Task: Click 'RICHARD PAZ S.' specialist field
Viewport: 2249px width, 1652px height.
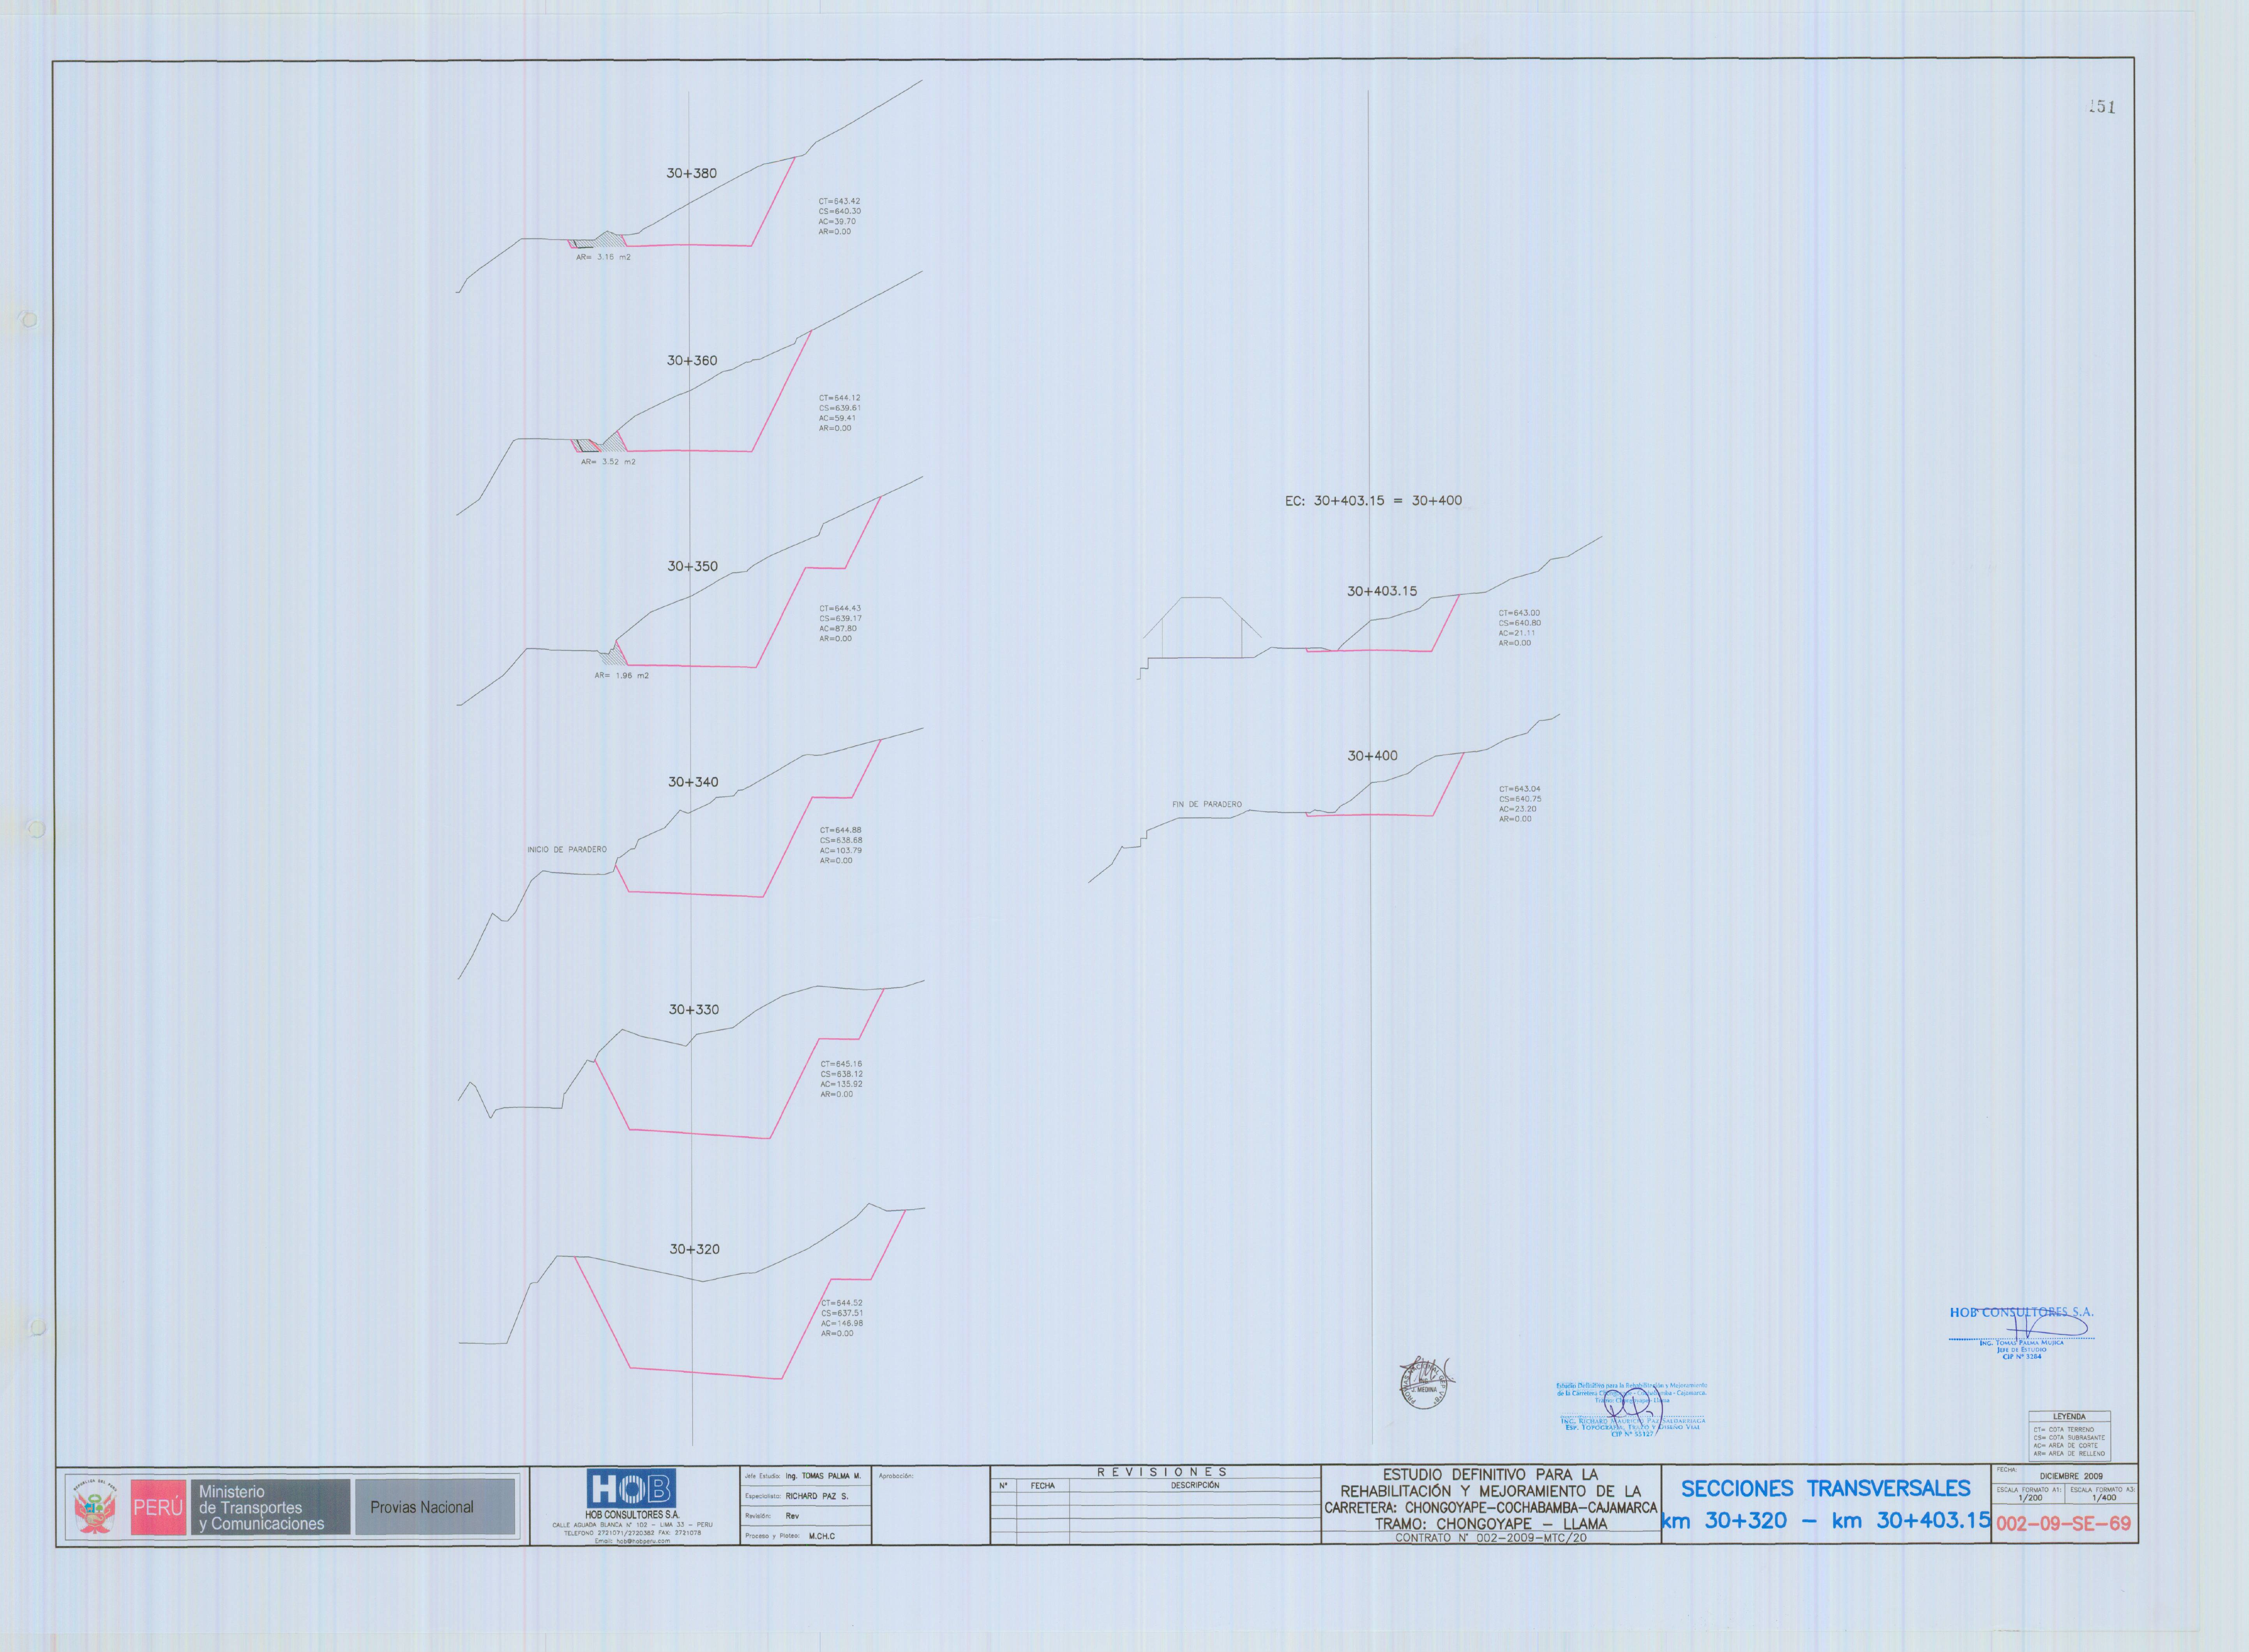Action: point(817,1496)
